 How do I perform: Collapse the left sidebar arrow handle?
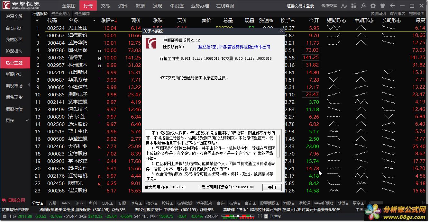point(29,85)
